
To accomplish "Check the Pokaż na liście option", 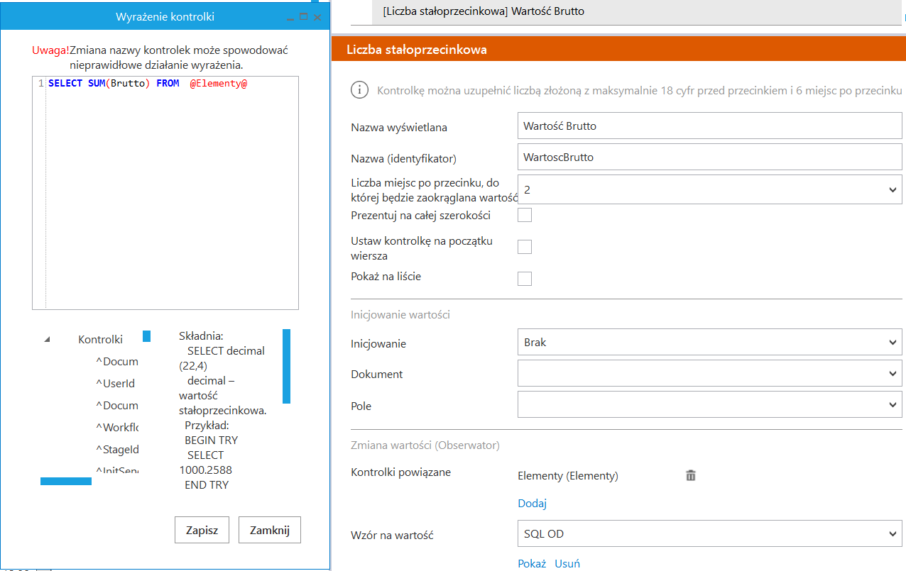I will [x=525, y=278].
